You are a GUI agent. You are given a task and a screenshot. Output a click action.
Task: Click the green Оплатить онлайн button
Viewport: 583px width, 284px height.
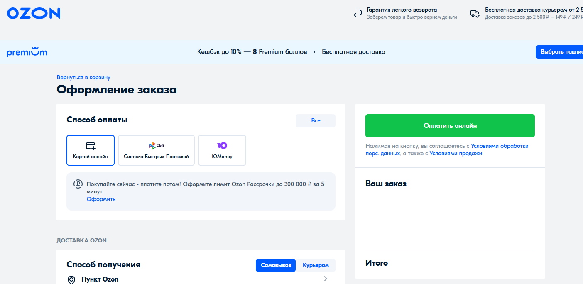[450, 126]
